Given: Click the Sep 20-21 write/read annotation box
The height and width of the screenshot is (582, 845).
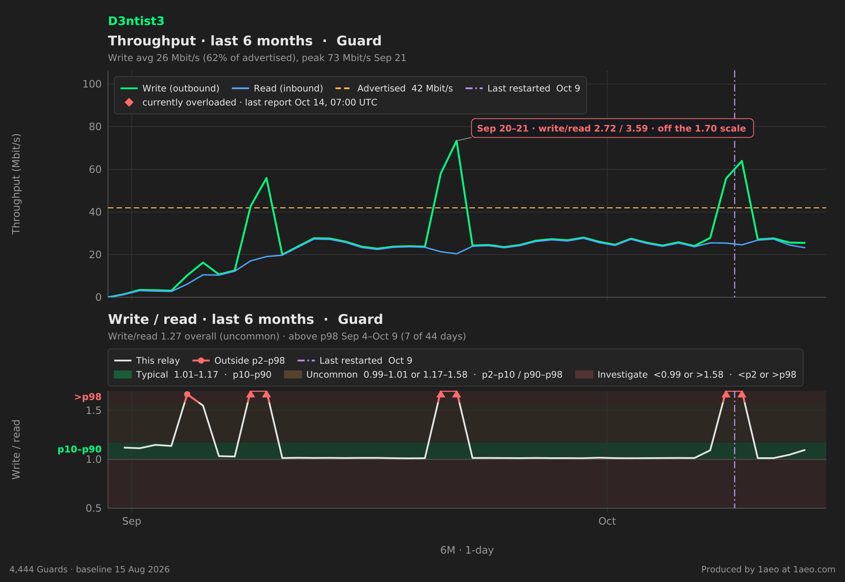Looking at the screenshot, I should 612,128.
